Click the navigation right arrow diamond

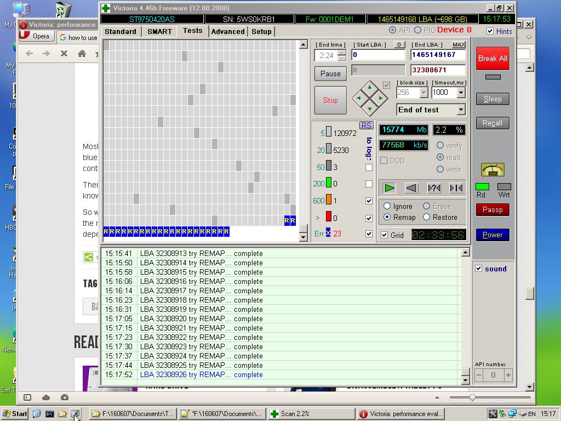[x=381, y=98]
